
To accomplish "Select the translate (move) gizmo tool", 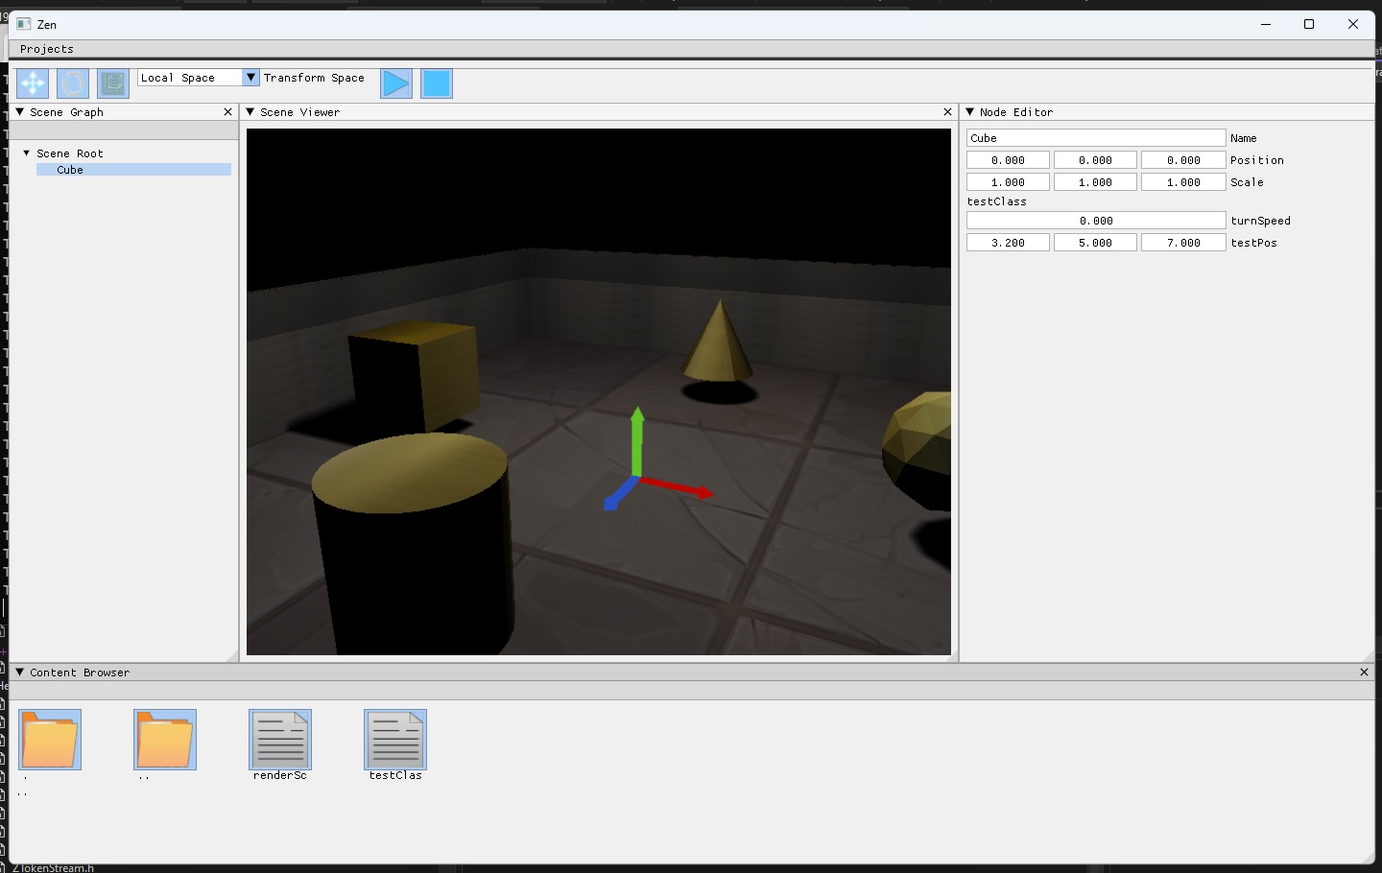I will point(33,83).
